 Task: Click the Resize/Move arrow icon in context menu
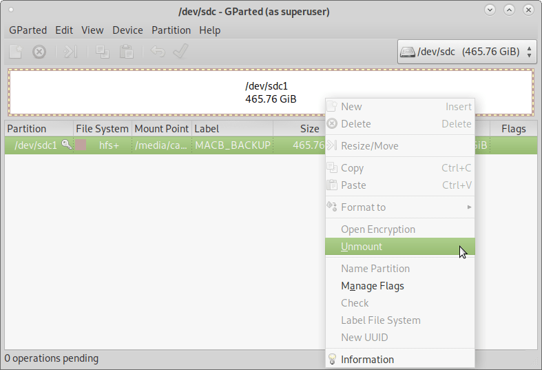pyautogui.click(x=332, y=145)
